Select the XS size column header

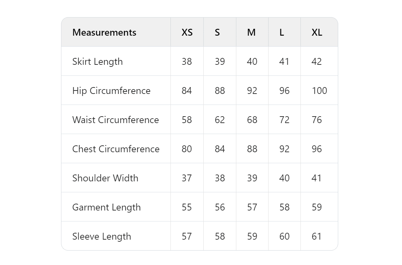[x=187, y=33]
